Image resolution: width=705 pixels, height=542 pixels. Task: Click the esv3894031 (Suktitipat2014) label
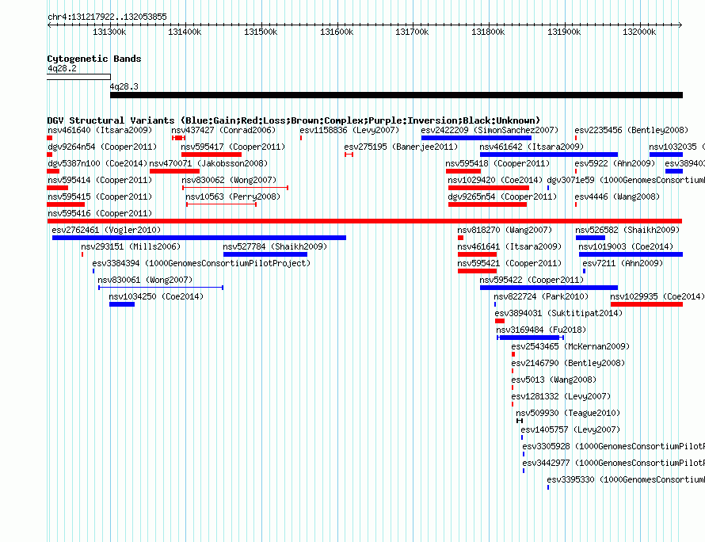(x=558, y=313)
